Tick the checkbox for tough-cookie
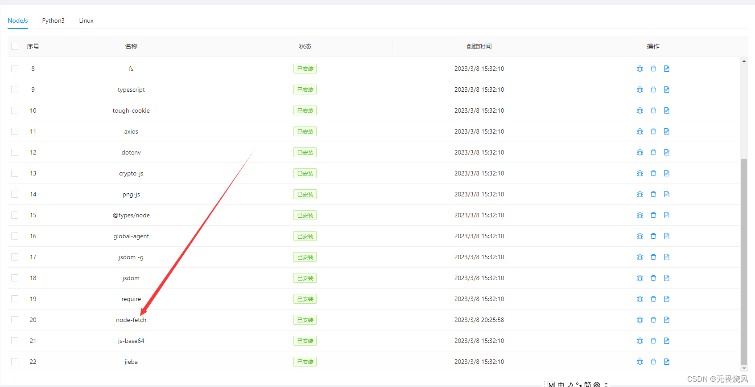755x387 pixels. coord(15,110)
